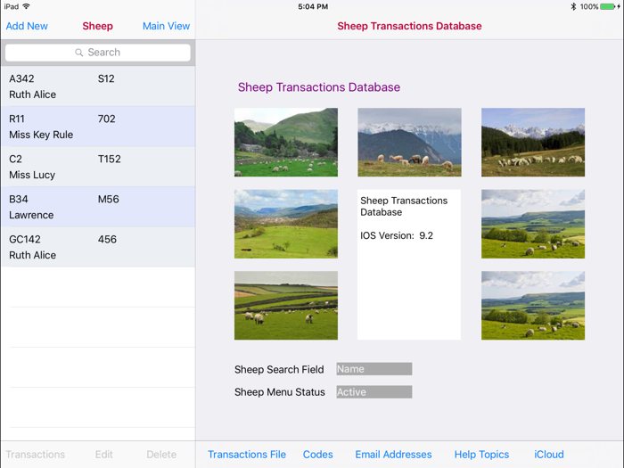The image size is (624, 468).
Task: Open the Main View
Action: (166, 26)
